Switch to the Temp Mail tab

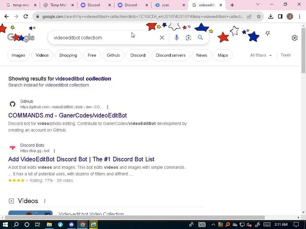58,5
